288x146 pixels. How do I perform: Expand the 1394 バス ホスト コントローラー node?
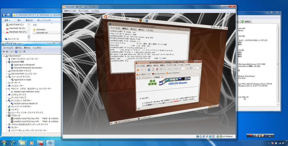(x=7, y=59)
